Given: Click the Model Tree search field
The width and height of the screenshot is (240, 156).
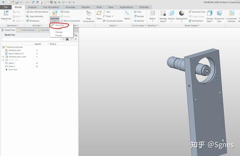Looking at the screenshot, I should click(x=32, y=39).
